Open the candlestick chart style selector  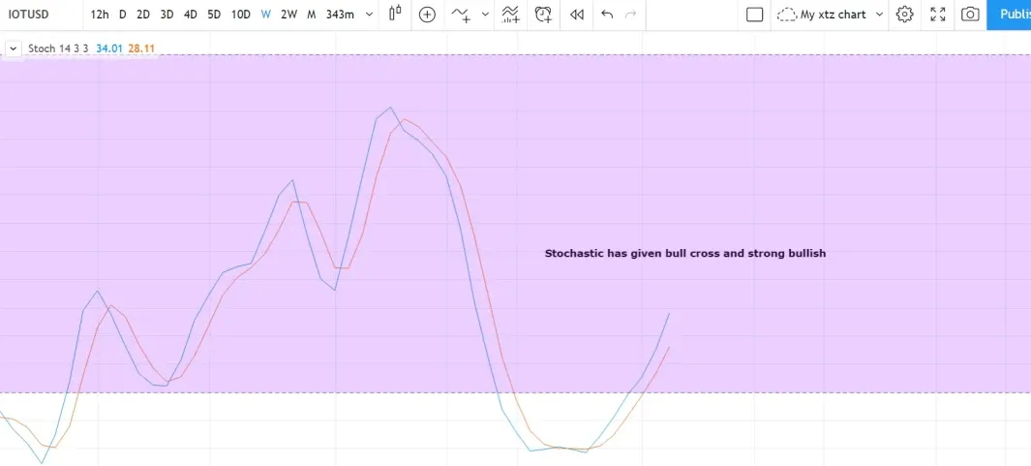click(395, 15)
